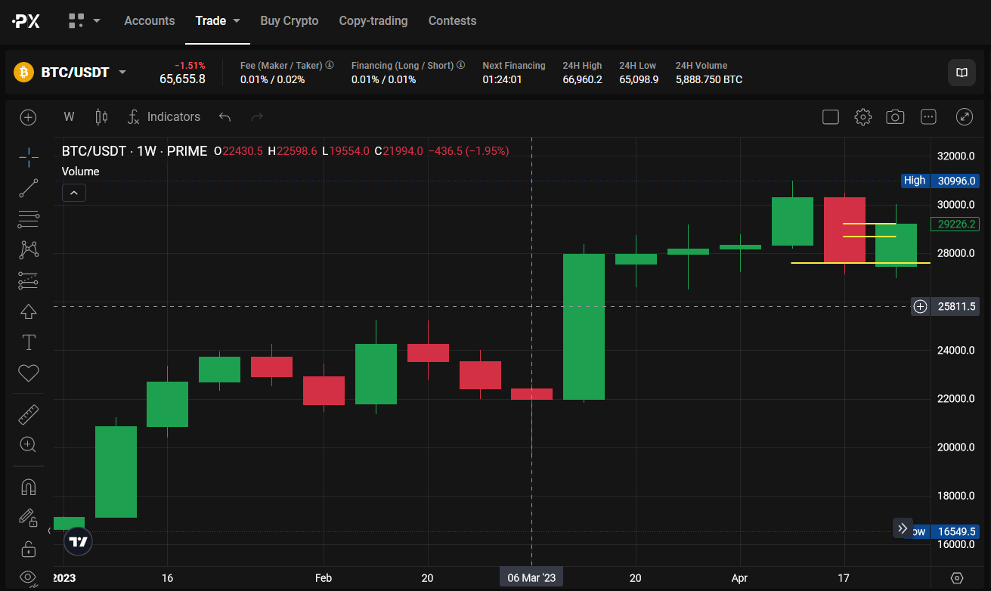Image resolution: width=991 pixels, height=591 pixels.
Task: Show Fee Maker/Taker info tooltip icon
Action: [330, 65]
